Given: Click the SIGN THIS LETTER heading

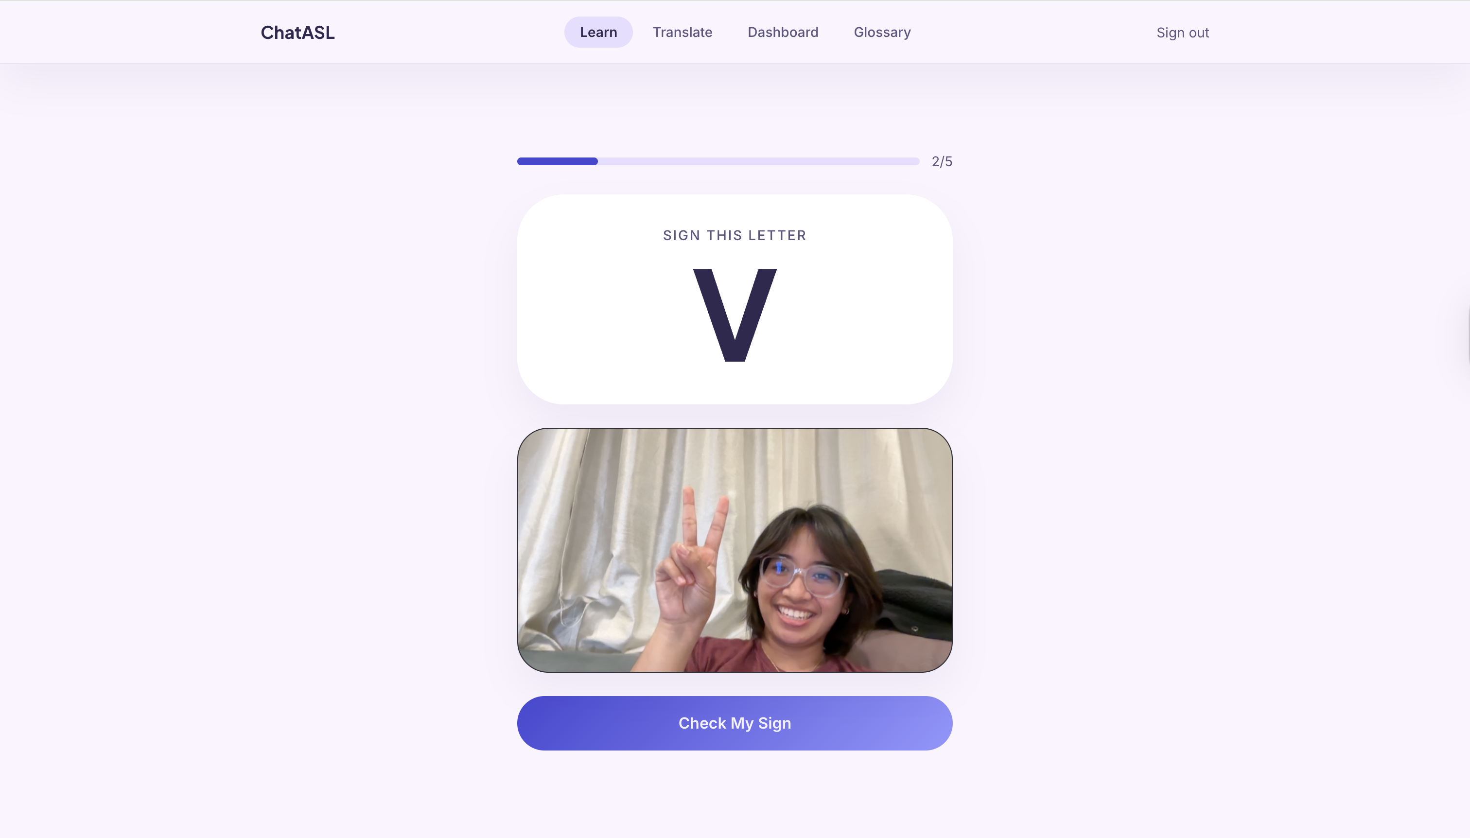Looking at the screenshot, I should point(735,235).
